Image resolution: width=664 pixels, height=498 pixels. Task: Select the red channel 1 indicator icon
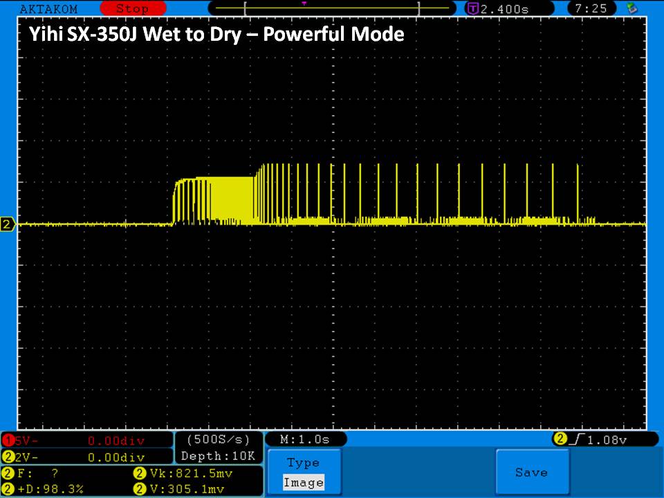click(8, 441)
